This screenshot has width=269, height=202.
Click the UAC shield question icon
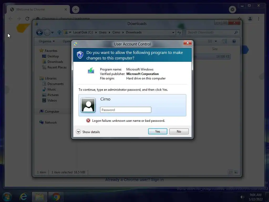[x=80, y=55]
